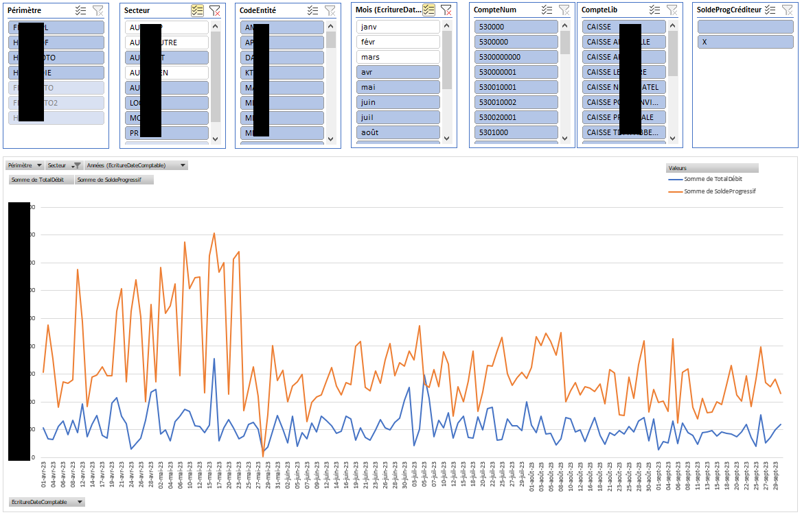Viewport: 802px width, 517px height.
Task: Select the X item in the SoldeProgCréditeur slicer
Action: pyautogui.click(x=745, y=42)
